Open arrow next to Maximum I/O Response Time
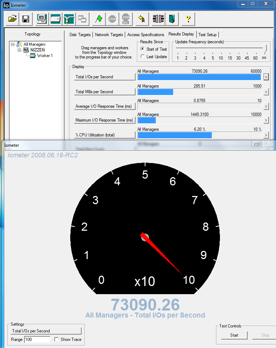The width and height of the screenshot is (276, 348). pyautogui.click(x=266, y=120)
